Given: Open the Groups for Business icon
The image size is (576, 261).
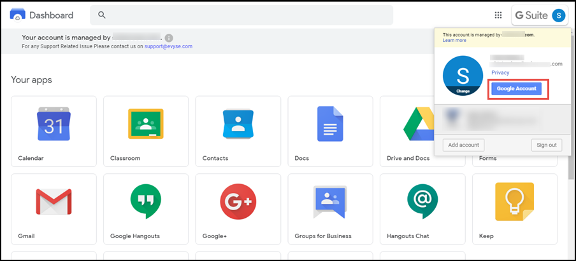Looking at the screenshot, I should (x=330, y=201).
